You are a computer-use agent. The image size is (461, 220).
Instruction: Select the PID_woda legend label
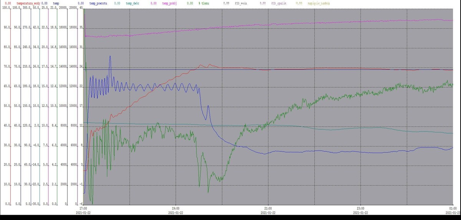click(x=241, y=3)
